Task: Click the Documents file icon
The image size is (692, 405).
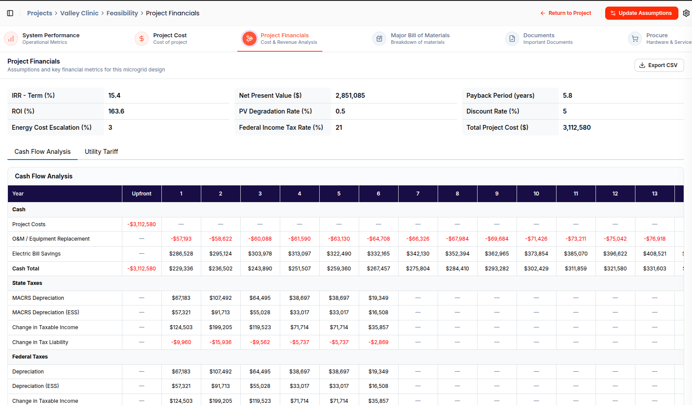Action: click(x=512, y=39)
